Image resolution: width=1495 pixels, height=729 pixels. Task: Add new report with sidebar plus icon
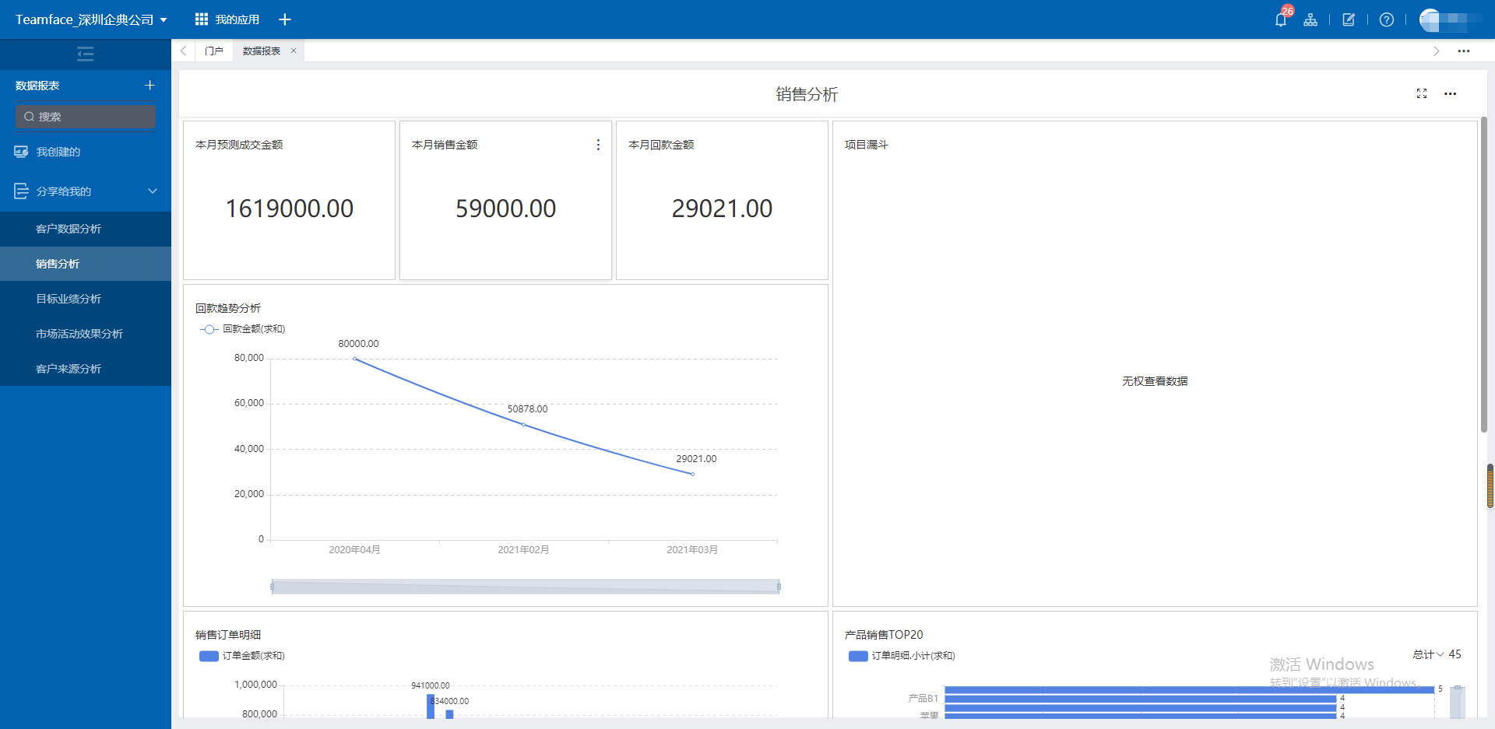tap(150, 85)
